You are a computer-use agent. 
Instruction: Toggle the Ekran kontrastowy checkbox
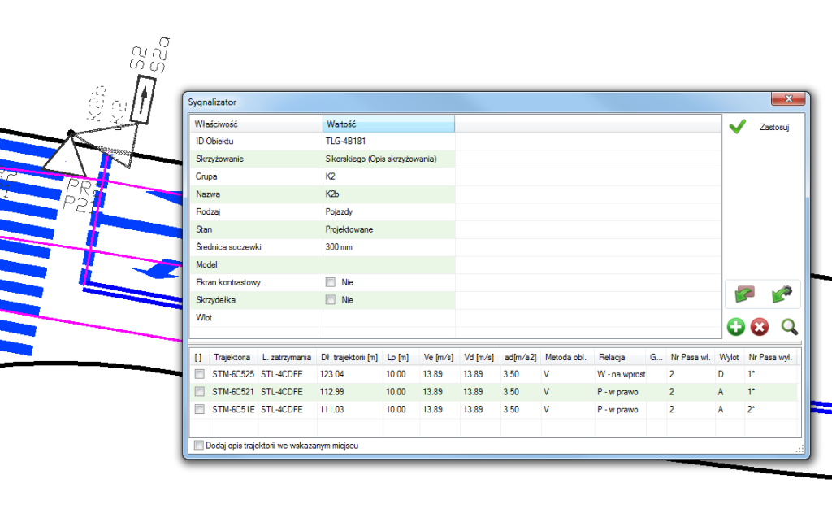tap(331, 282)
